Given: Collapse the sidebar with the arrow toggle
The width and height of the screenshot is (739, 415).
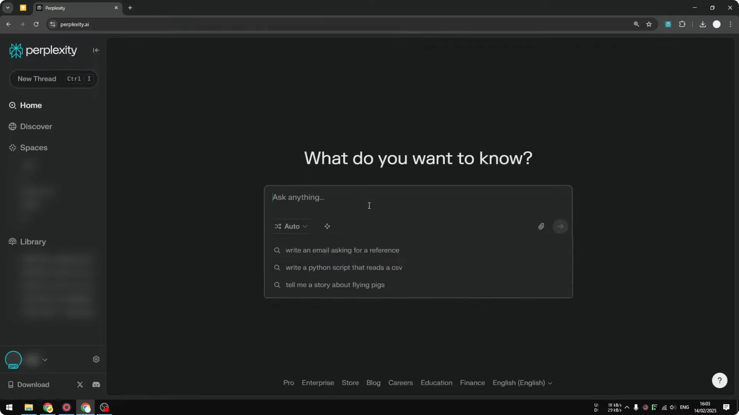Looking at the screenshot, I should pyautogui.click(x=96, y=50).
